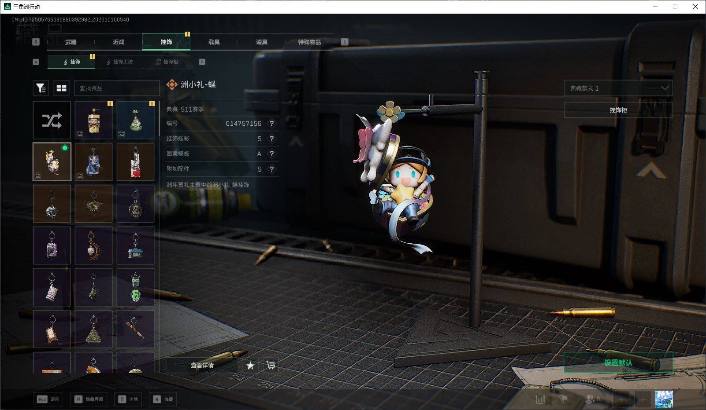Select the green number 6 charm thumbnail

(x=135, y=287)
